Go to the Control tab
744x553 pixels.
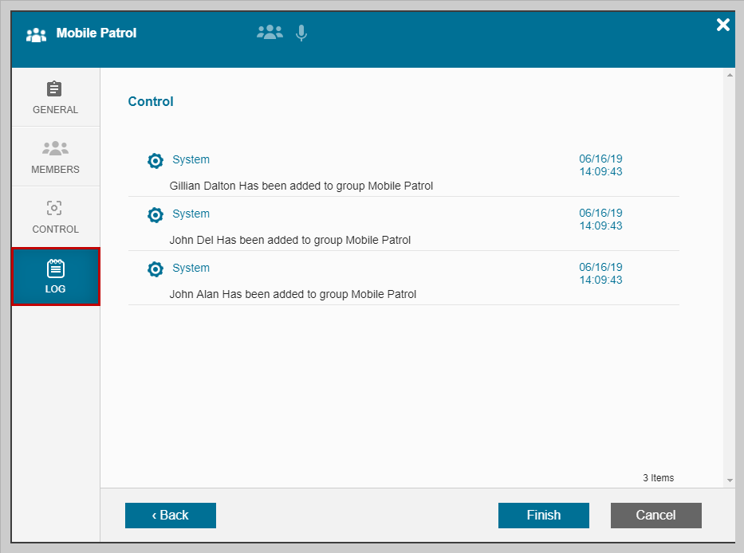tap(56, 217)
